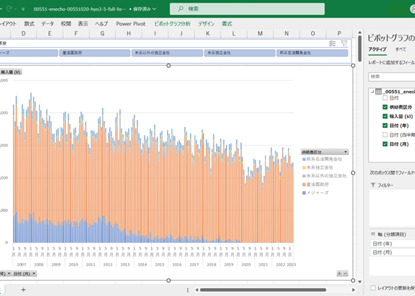Image resolution: width=415 pixels, height=296 pixels.
Task: Select the 邦系石油開発会社 slicer button
Action: [312, 53]
